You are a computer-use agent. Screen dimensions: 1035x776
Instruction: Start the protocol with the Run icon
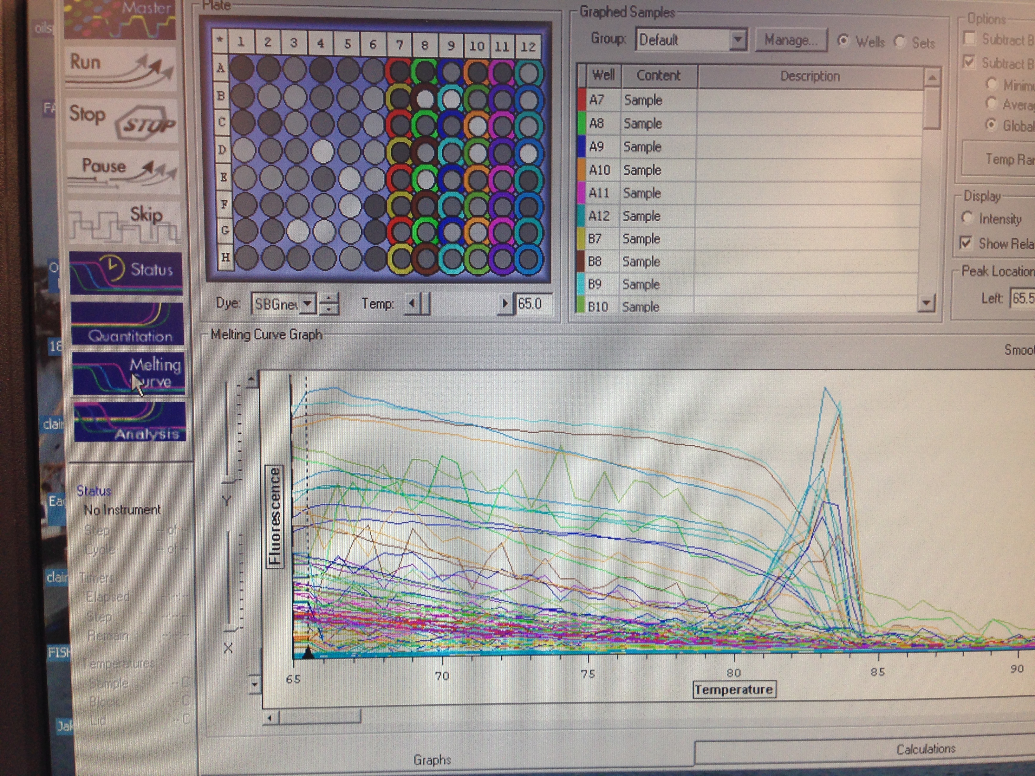click(x=120, y=69)
